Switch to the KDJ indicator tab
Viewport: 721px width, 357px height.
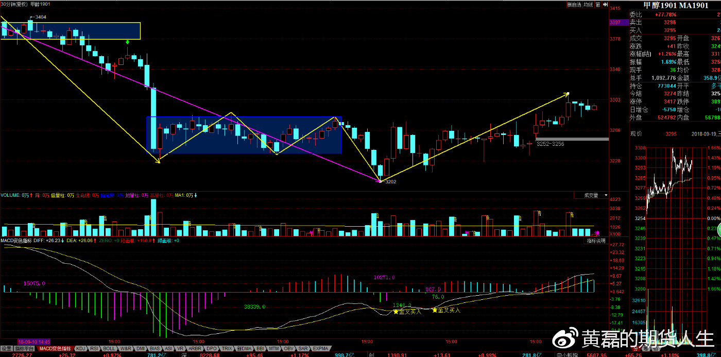pyautogui.click(x=80, y=349)
